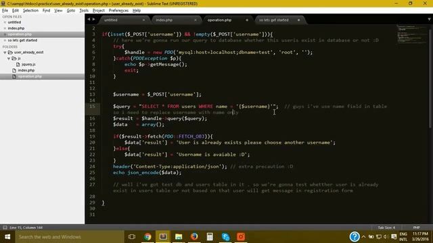The image size is (433, 243).
Task: Go to next tab using right arrow
Action: click(x=93, y=20)
